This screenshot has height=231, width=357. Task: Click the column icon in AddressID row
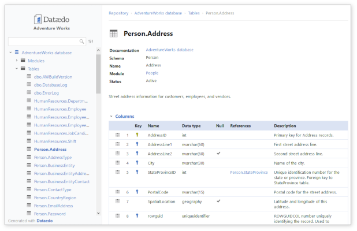[117, 135]
